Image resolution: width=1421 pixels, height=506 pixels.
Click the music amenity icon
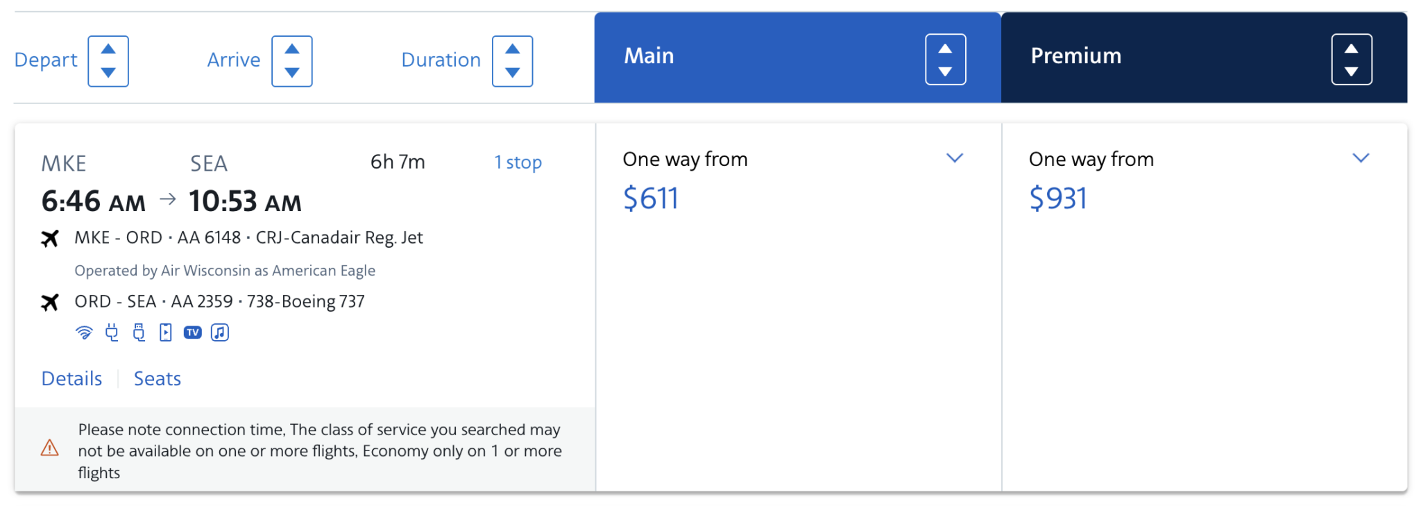point(220,332)
